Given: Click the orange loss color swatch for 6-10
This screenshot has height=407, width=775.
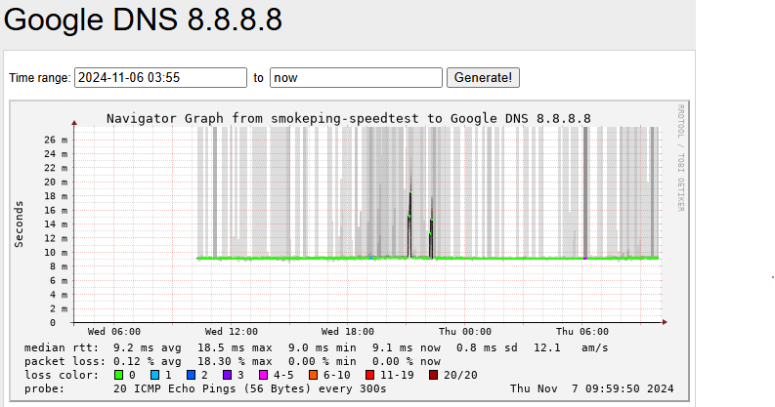Looking at the screenshot, I should click(313, 375).
